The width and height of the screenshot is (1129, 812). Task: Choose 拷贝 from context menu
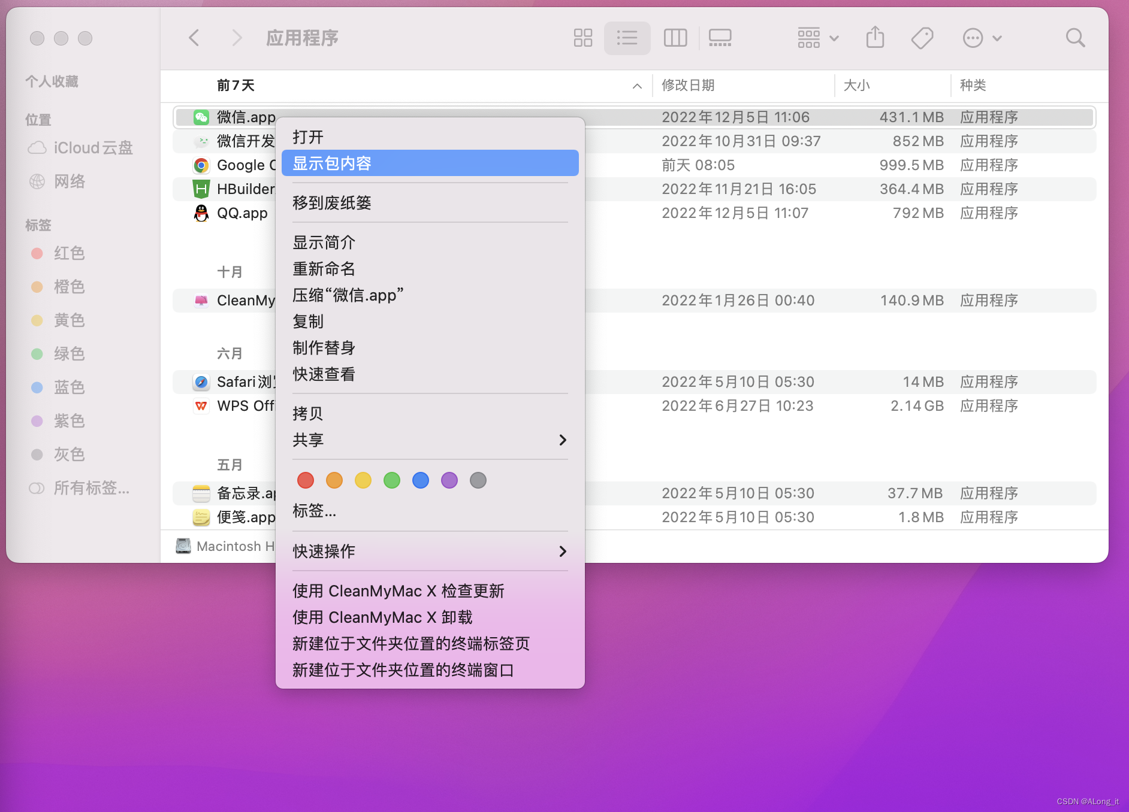click(x=430, y=414)
